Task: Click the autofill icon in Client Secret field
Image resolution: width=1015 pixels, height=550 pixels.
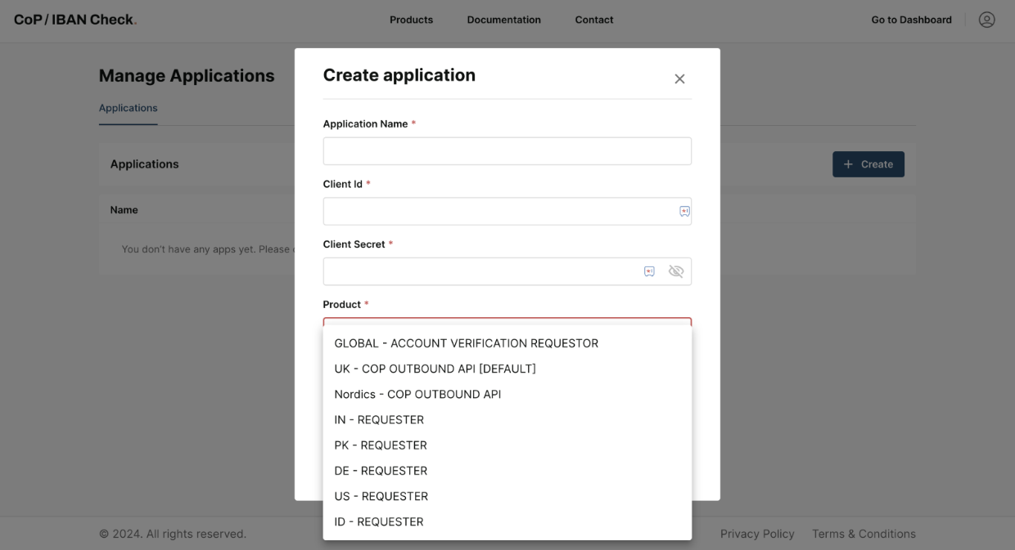Action: [x=649, y=271]
